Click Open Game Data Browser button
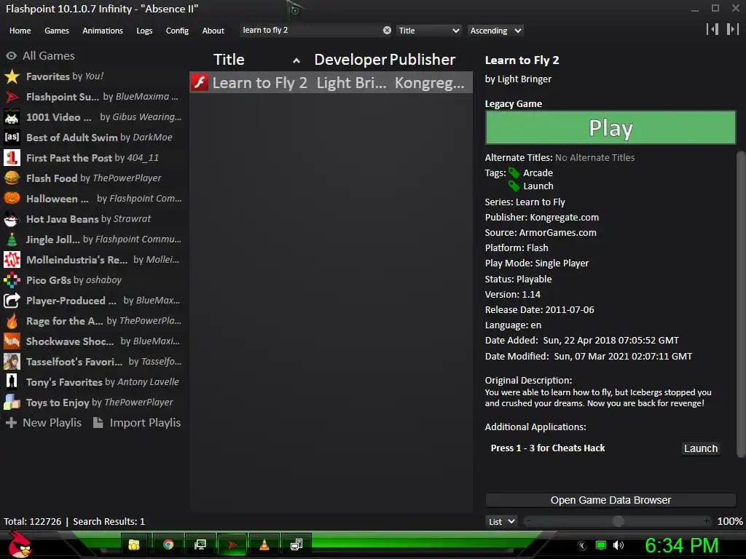The image size is (746, 559). [610, 500]
